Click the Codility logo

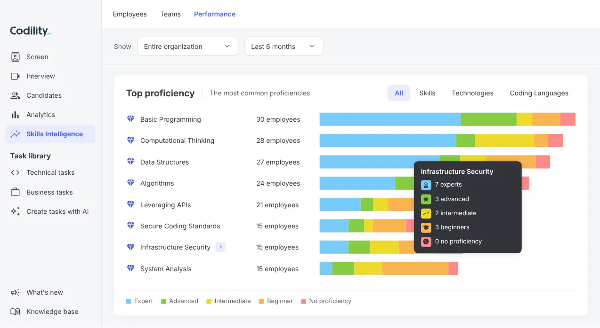click(x=31, y=31)
